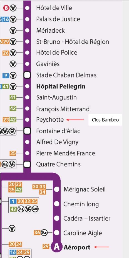The width and height of the screenshot is (129, 258).
Task: Click the red B tram line icon
Action: pyautogui.click(x=6, y=8)
